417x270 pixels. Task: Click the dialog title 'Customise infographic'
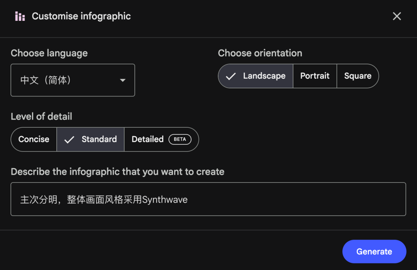coord(81,16)
